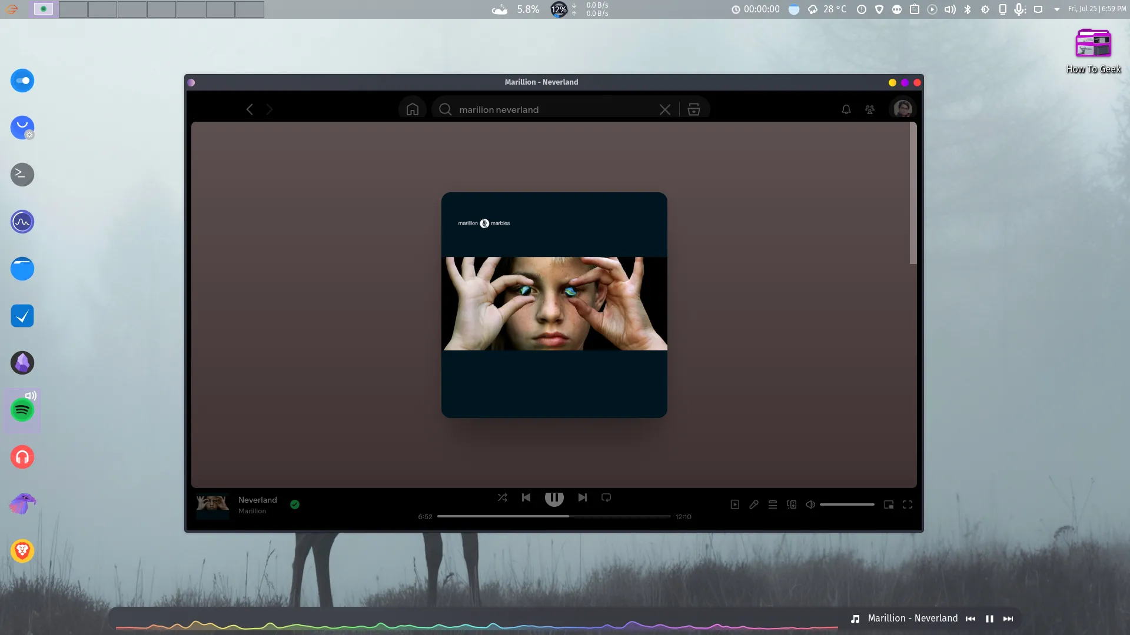Expand the system tray chevron

point(1057,9)
